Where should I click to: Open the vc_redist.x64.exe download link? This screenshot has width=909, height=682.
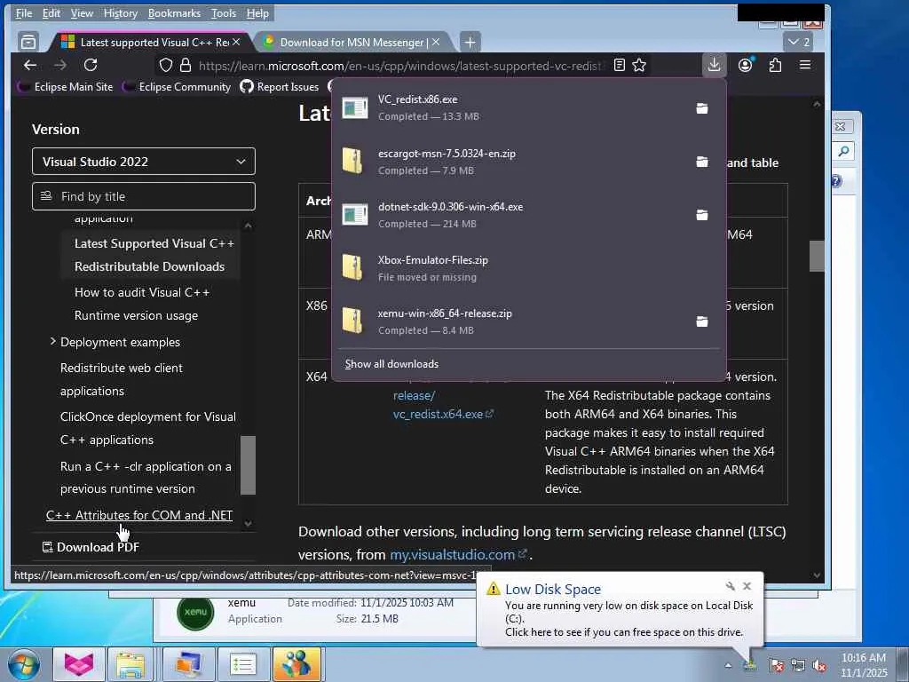438,414
